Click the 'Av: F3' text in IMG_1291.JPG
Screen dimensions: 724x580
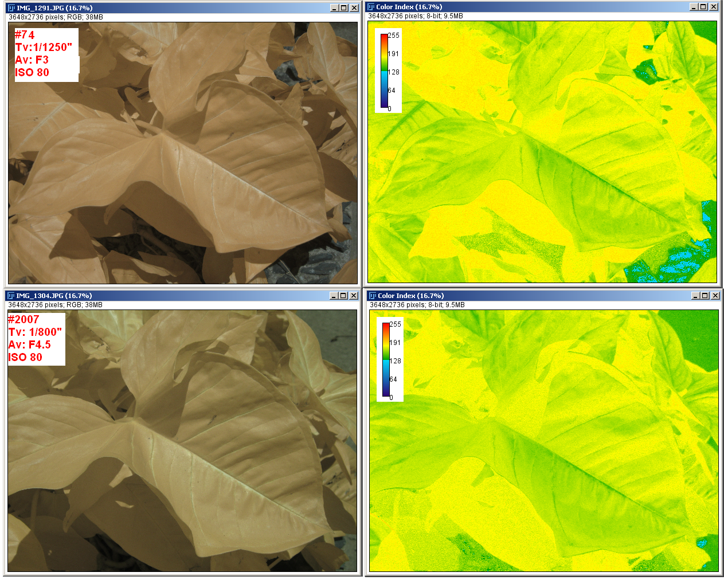coord(32,60)
